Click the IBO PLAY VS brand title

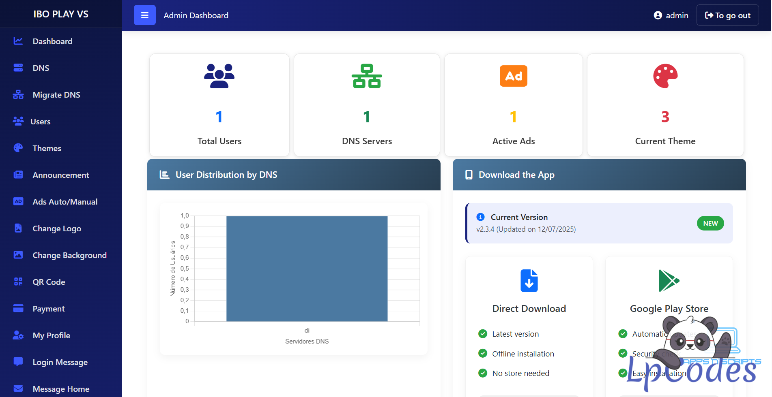[61, 14]
